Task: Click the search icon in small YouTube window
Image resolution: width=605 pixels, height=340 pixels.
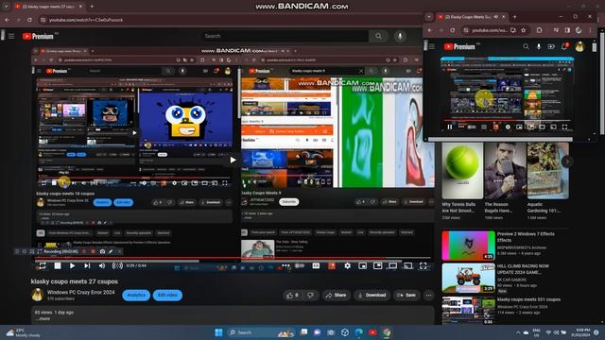Action: [x=526, y=46]
